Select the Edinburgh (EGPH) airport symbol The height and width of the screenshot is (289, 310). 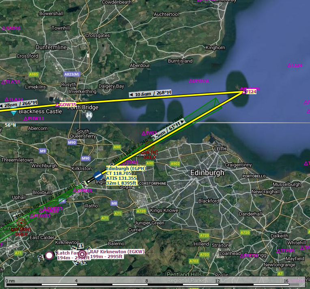[98, 176]
